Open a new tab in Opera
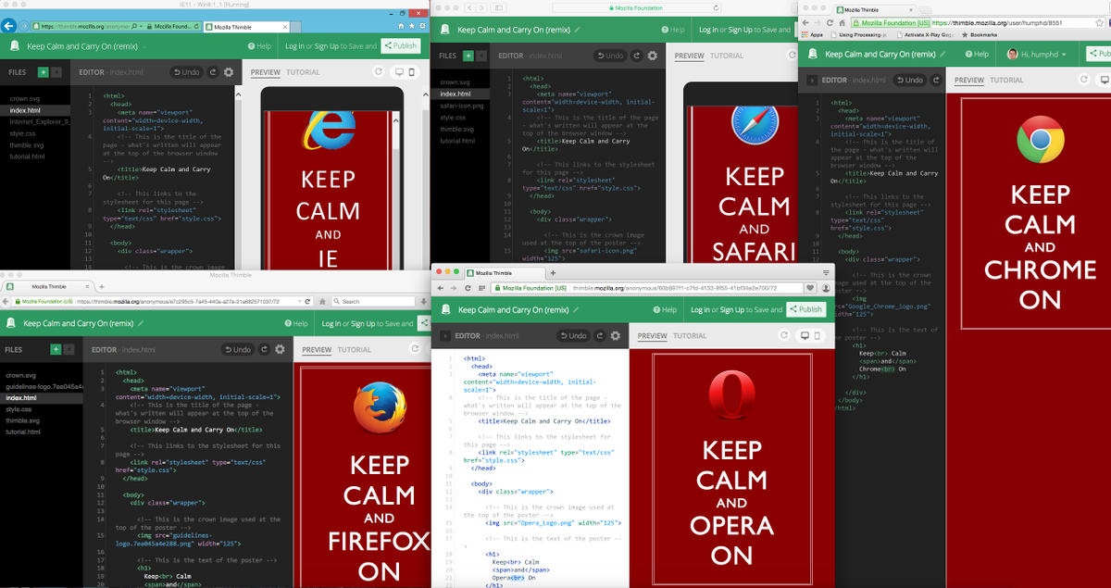1111x588 pixels. 553,273
